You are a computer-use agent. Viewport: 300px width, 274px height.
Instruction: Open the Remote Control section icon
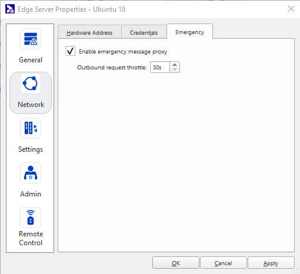(x=31, y=218)
